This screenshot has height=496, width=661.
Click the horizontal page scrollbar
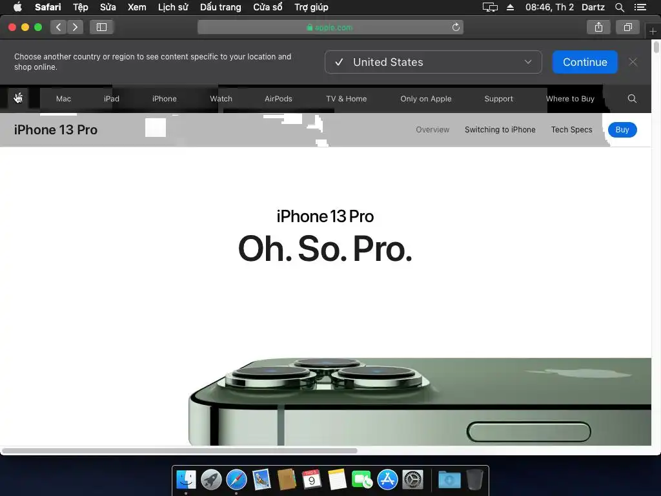(x=179, y=450)
